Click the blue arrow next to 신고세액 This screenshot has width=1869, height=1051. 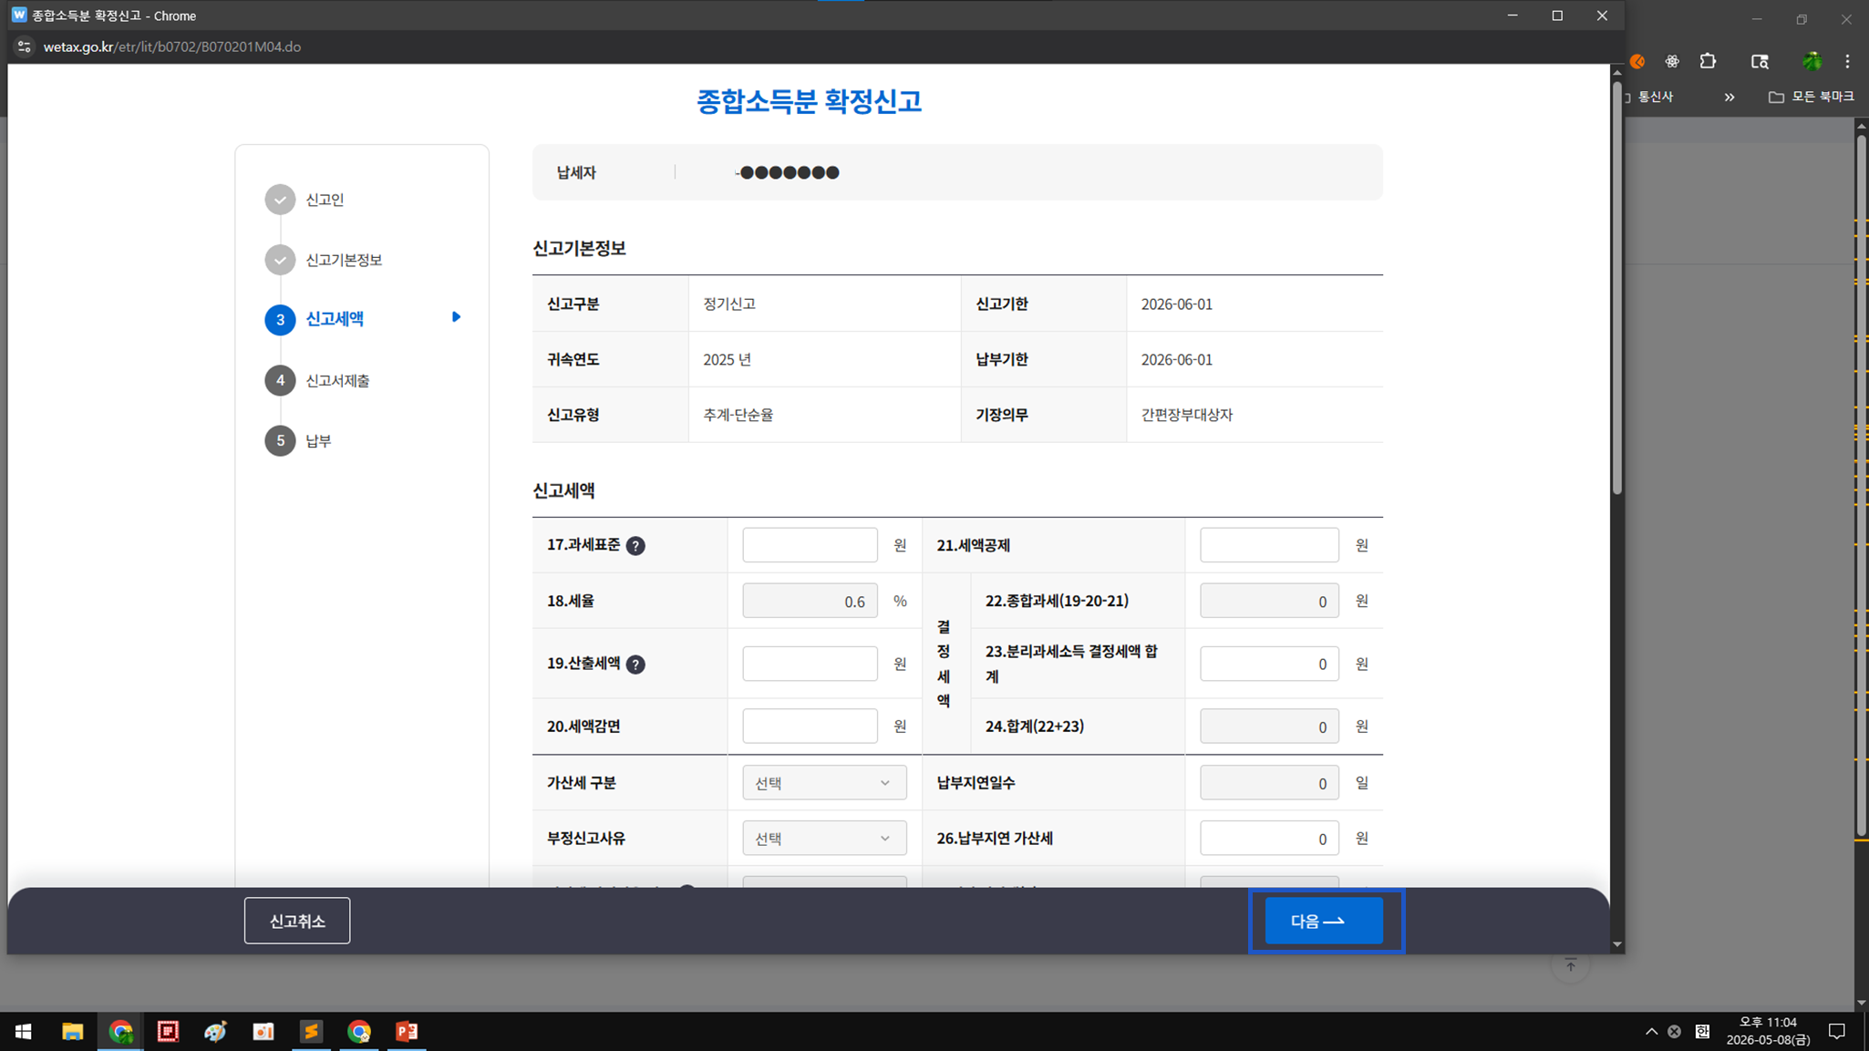pyautogui.click(x=456, y=317)
